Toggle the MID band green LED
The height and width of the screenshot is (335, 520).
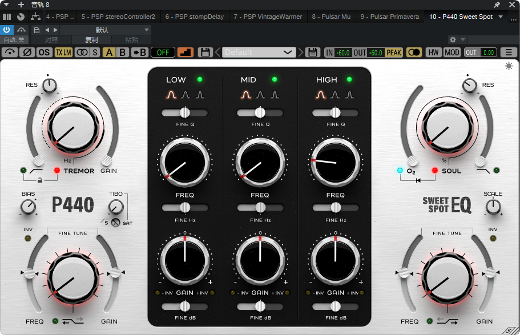pyautogui.click(x=274, y=79)
